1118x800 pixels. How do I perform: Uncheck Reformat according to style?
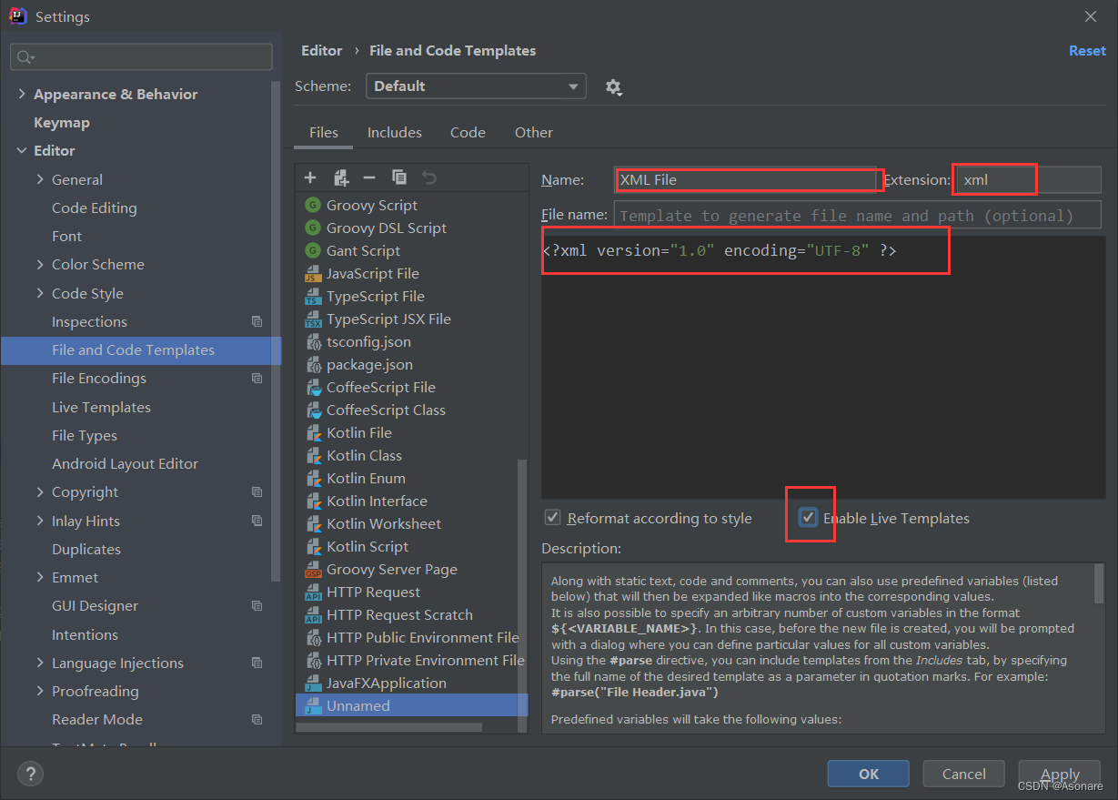(552, 517)
